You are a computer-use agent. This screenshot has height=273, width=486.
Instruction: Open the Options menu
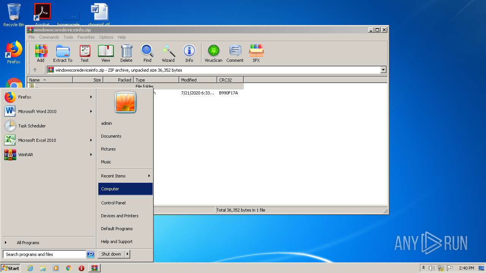point(106,37)
